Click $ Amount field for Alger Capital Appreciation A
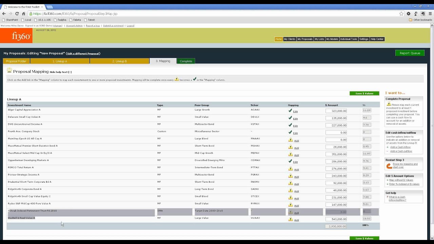Screen dimensions: 434x244 336,111
